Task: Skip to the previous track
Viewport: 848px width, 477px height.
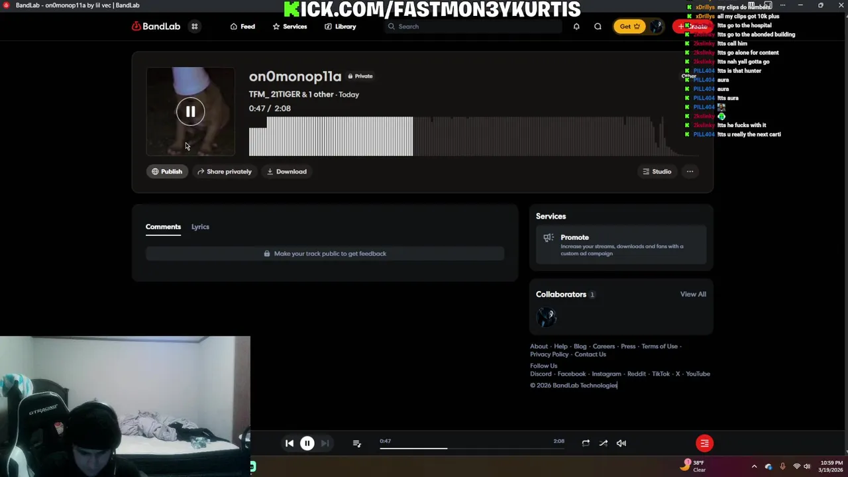Action: [290, 443]
